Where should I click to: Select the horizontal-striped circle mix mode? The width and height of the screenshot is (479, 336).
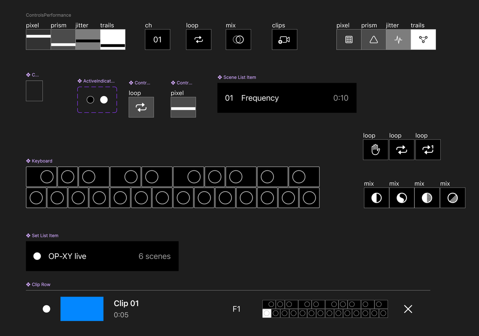pos(427,198)
